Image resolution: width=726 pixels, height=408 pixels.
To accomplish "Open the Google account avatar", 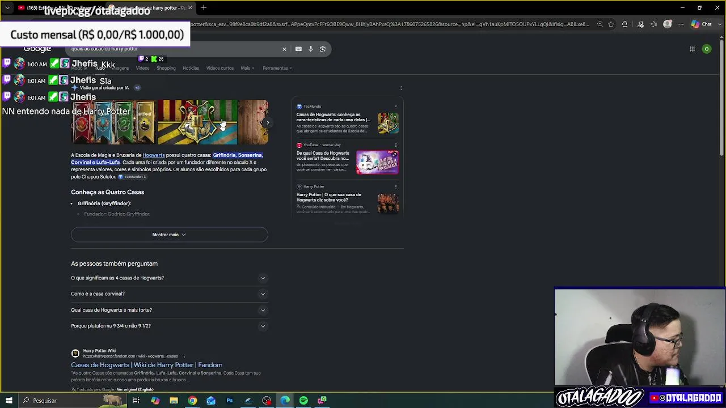I will click(x=707, y=49).
